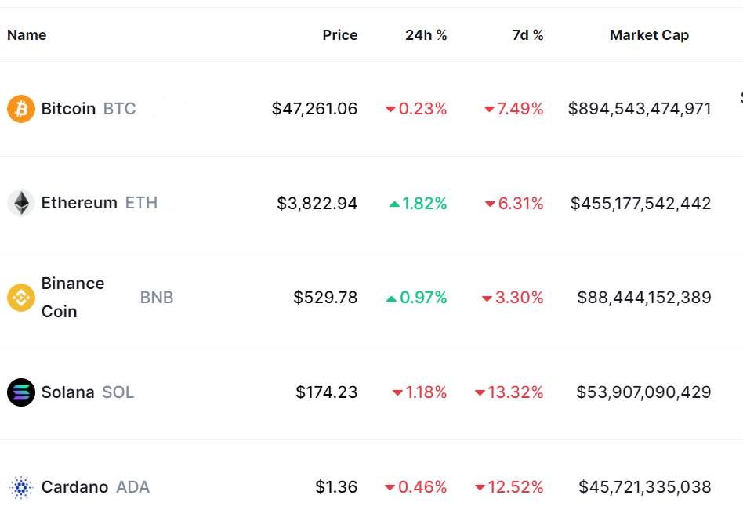The image size is (743, 524).
Task: Sort the table by Name column
Action: [27, 35]
